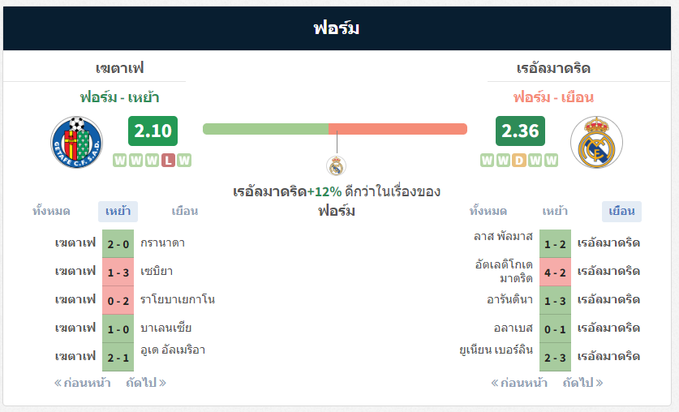Click the เรอัลมาดริด team header name
679x412 pixels.
[553, 68]
